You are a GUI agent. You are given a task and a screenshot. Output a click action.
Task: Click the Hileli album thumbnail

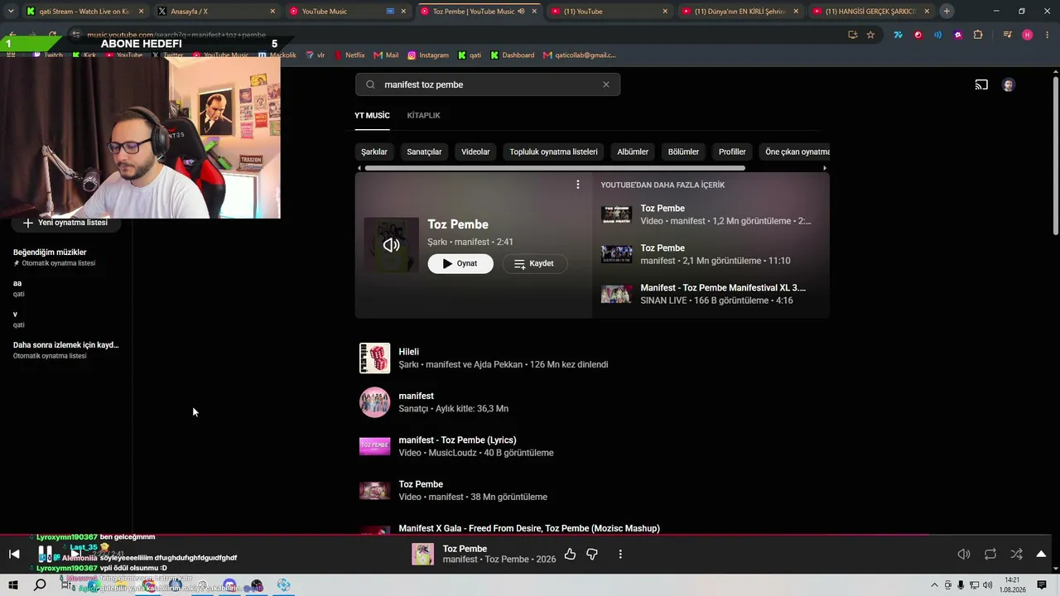click(374, 358)
